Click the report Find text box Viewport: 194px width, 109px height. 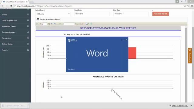point(69,24)
